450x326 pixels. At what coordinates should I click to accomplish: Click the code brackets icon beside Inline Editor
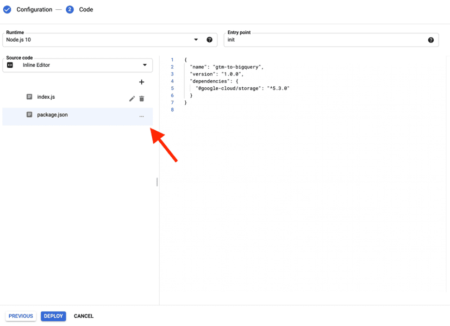(10, 65)
